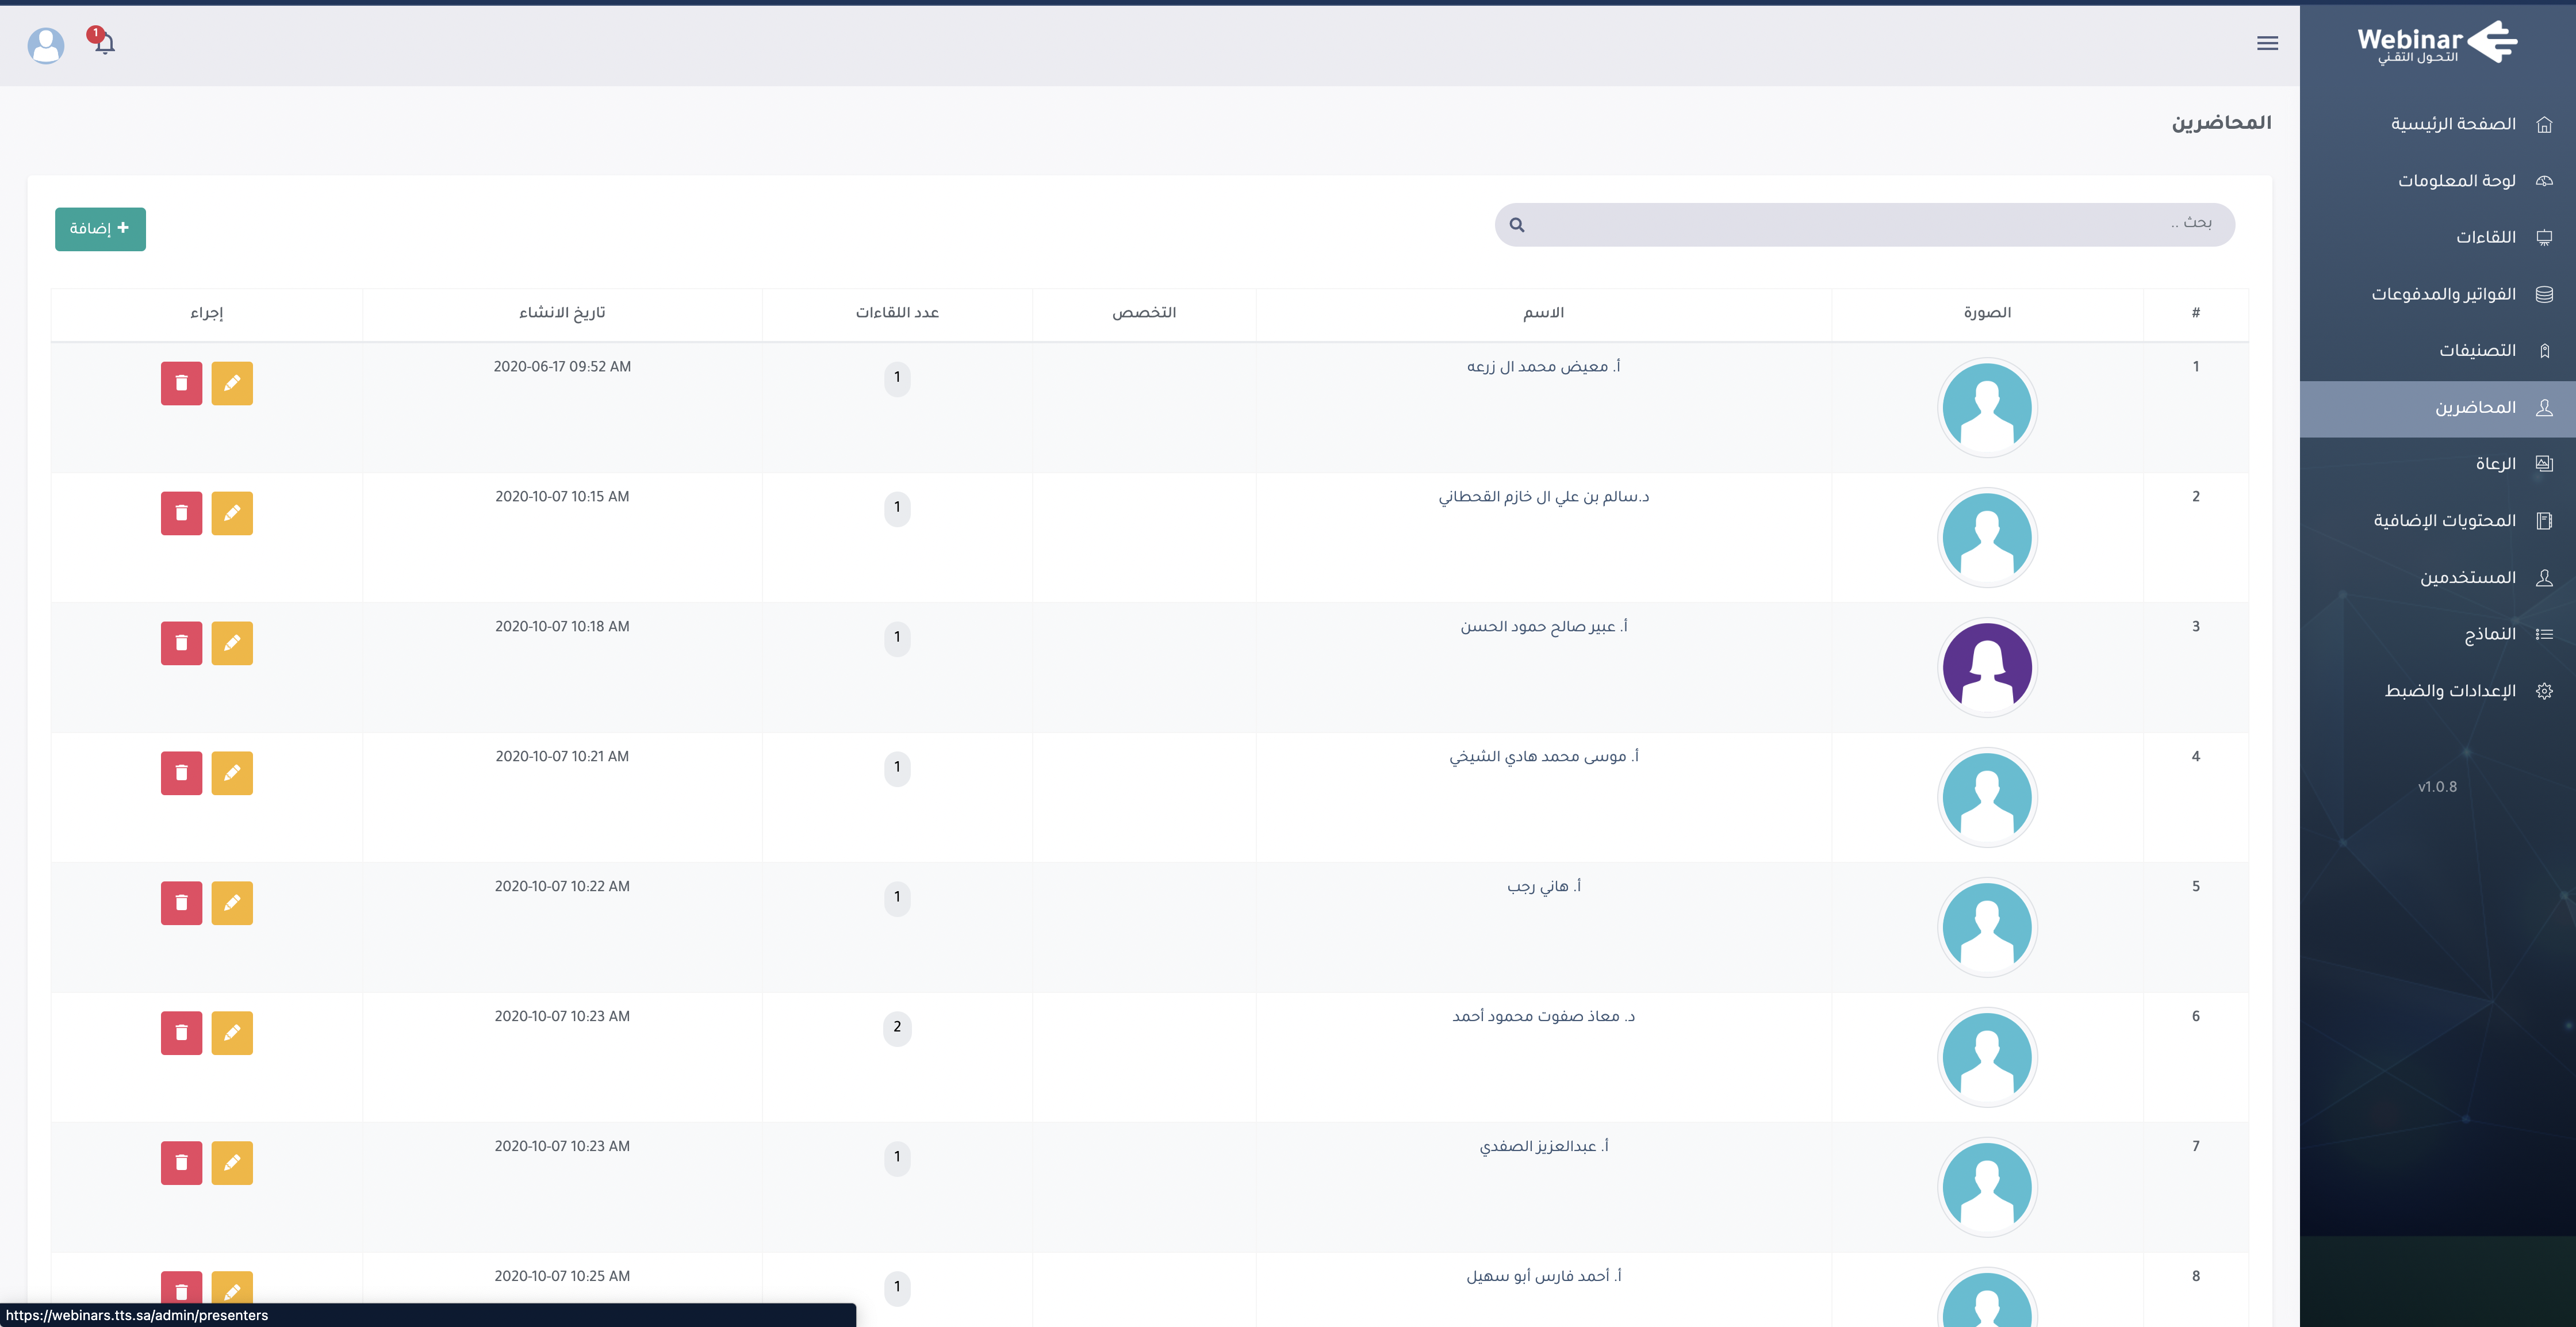2576x1327 pixels.
Task: Open لوحة المعلومات dashboard menu item
Action: click(x=2438, y=181)
